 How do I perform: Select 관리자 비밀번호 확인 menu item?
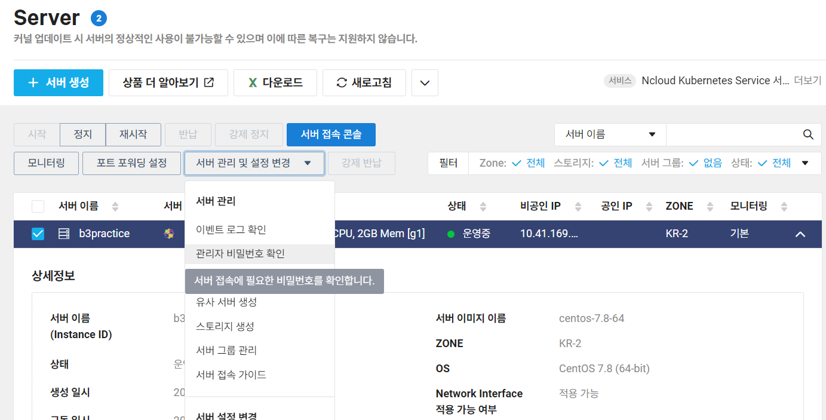click(x=239, y=255)
